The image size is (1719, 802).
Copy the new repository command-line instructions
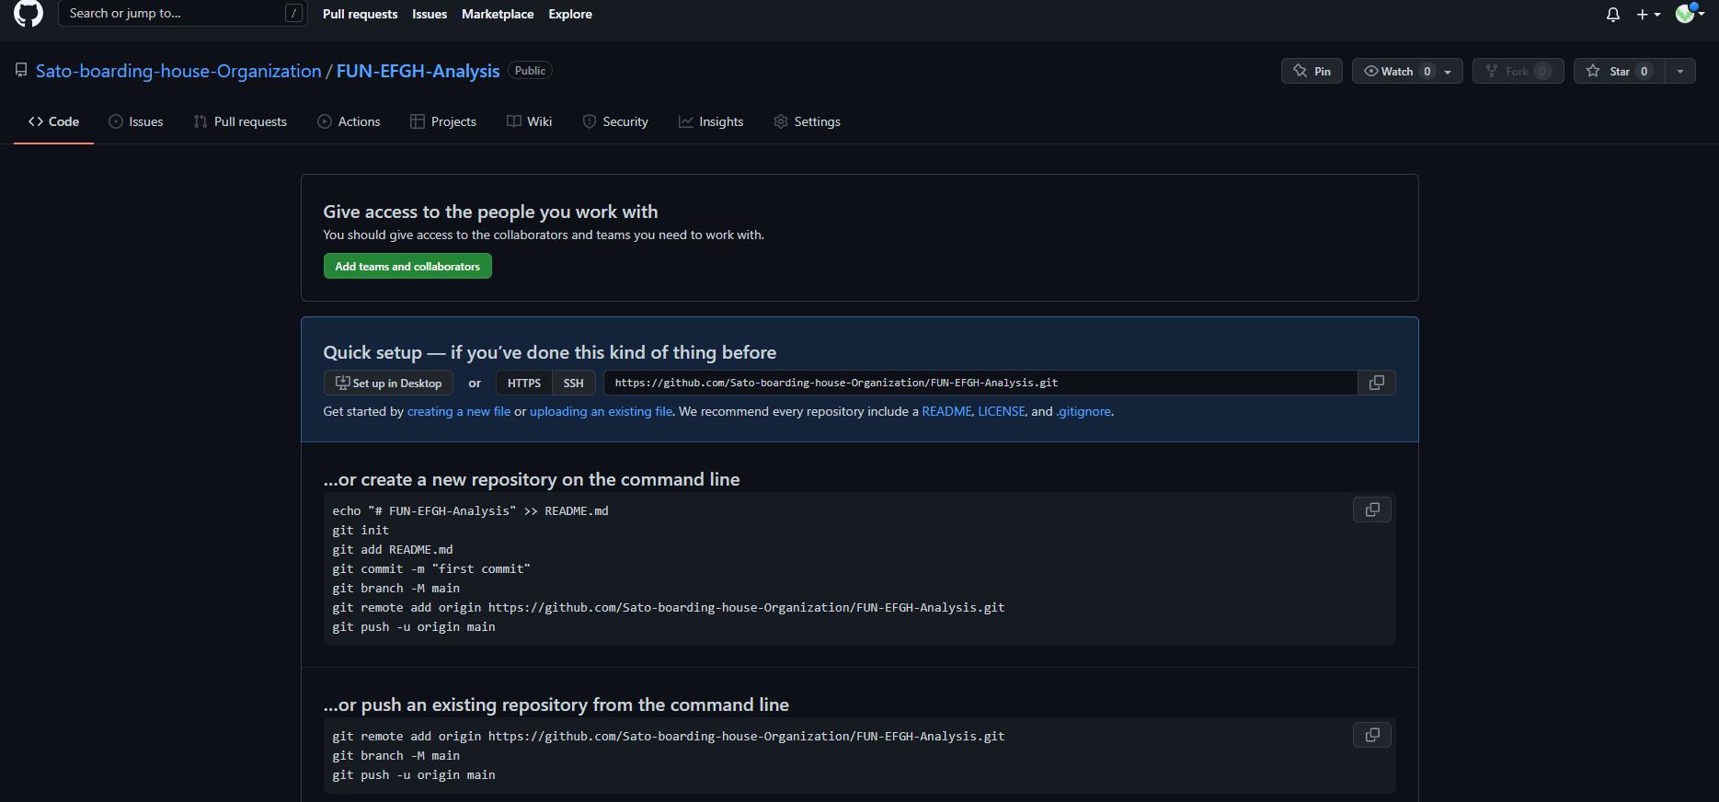(1371, 510)
